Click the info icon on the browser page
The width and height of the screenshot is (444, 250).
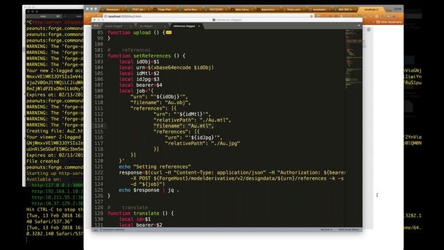[x=368, y=29]
